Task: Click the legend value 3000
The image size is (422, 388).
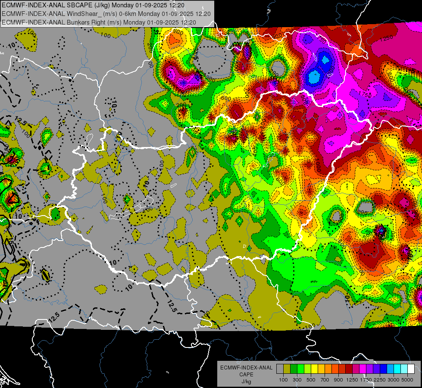Action: coord(393,380)
